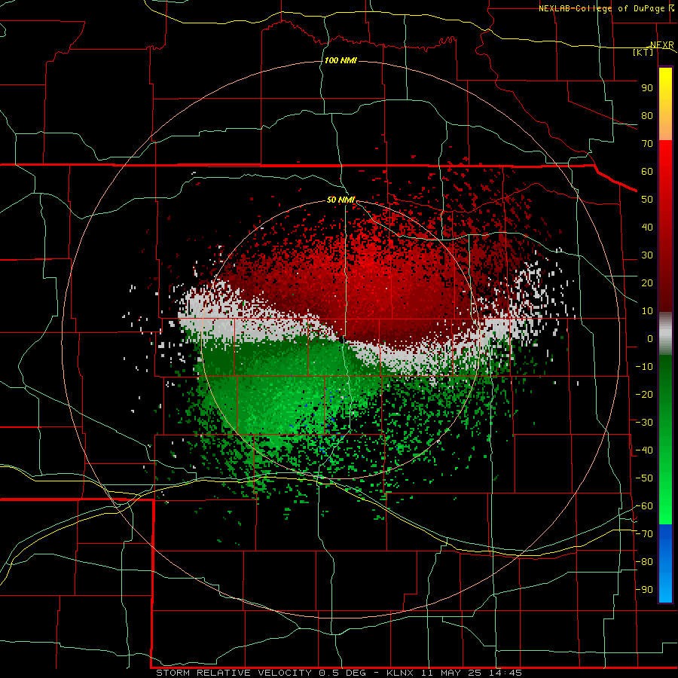Click the 100 NMI range ring label
This screenshot has height=678, width=678.
pos(341,60)
